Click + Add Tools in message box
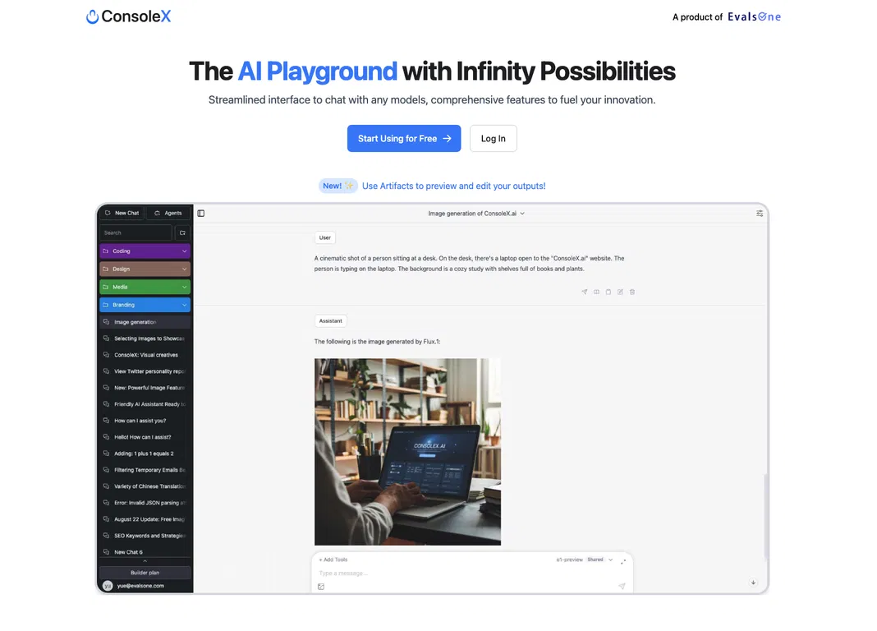Viewport: 877px width, 631px height. pyautogui.click(x=333, y=560)
